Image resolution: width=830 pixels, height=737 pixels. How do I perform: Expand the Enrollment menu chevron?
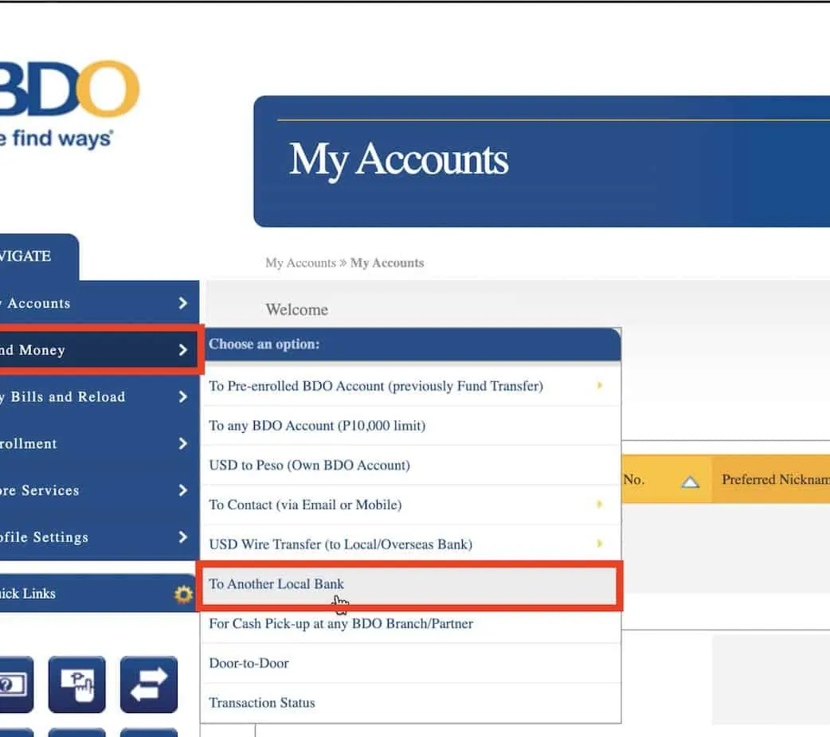point(183,443)
